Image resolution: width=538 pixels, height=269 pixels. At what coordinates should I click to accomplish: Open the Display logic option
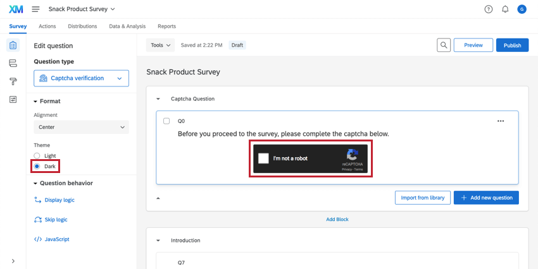(x=59, y=200)
